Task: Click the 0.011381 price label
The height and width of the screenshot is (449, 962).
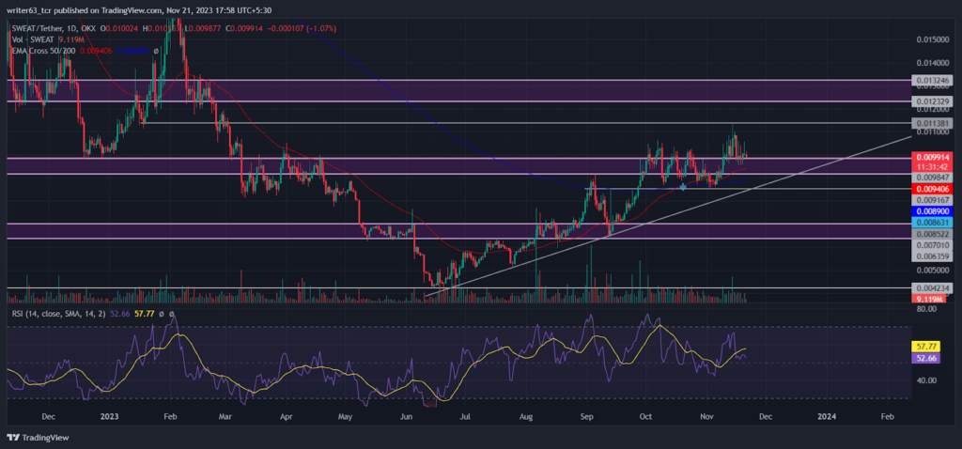Action: [x=932, y=123]
